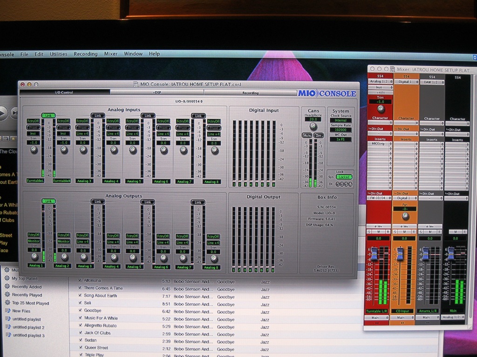The width and height of the screenshot is (477, 357).
Task: Toggle the Cans Mute button
Action: (307, 135)
